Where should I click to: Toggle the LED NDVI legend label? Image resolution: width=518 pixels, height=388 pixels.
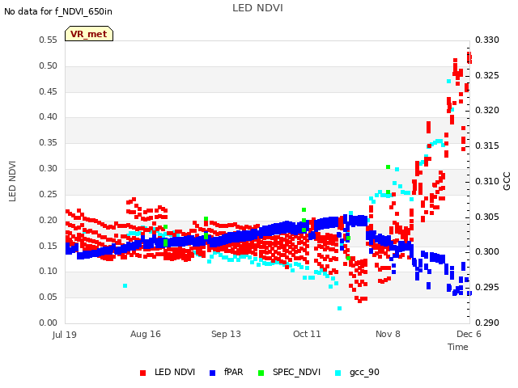point(175,372)
